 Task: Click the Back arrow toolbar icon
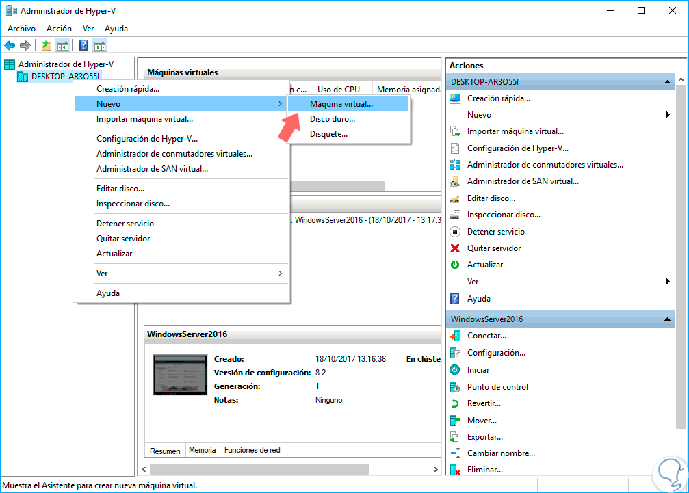[x=10, y=45]
